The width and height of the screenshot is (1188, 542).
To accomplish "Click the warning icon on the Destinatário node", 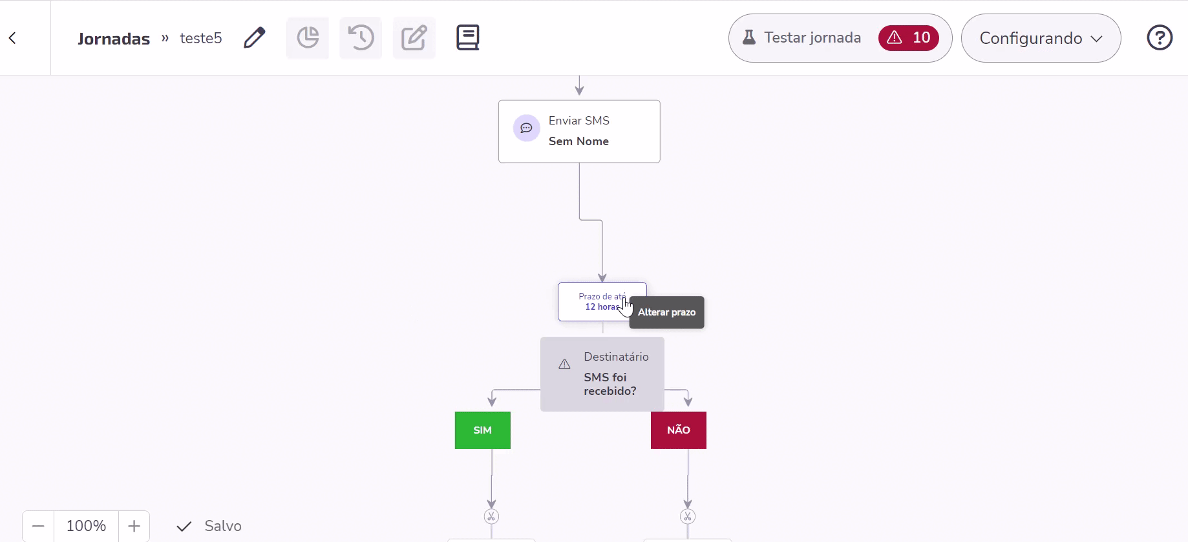I will 564,365.
